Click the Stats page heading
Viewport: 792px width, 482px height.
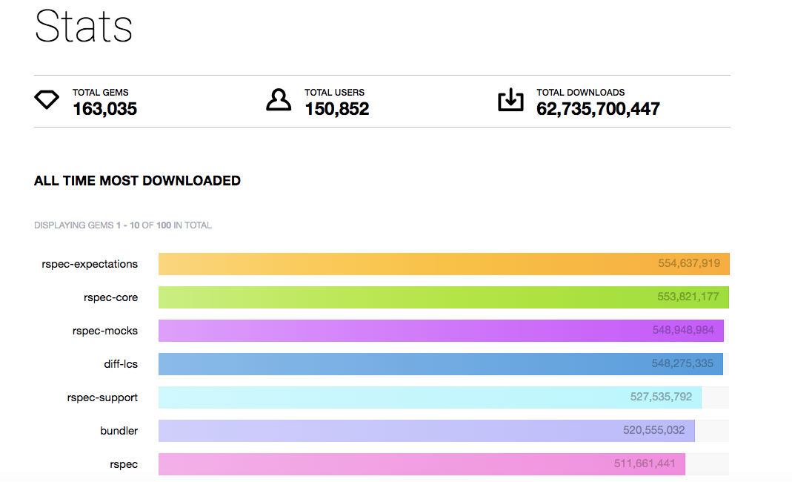tap(83, 26)
